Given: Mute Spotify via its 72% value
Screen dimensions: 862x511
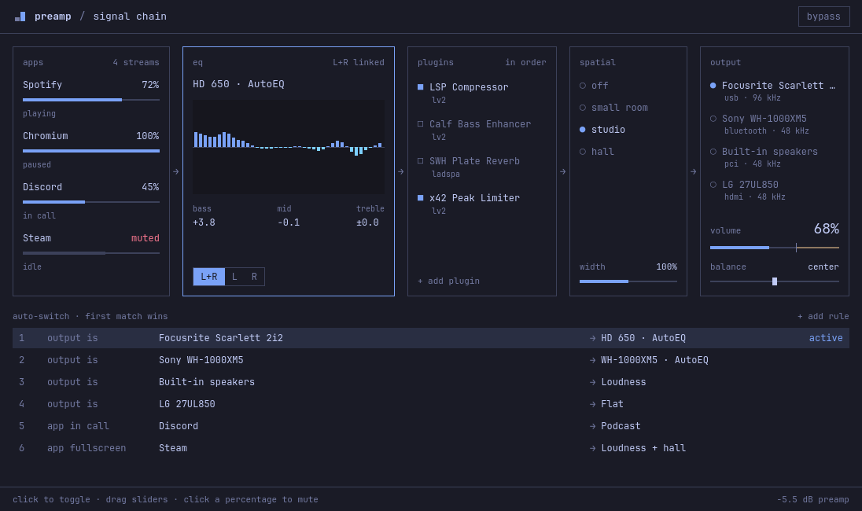Looking at the screenshot, I should click(150, 85).
